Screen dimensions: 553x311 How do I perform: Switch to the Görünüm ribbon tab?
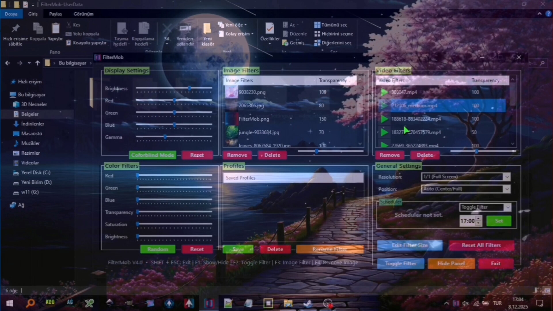(84, 14)
